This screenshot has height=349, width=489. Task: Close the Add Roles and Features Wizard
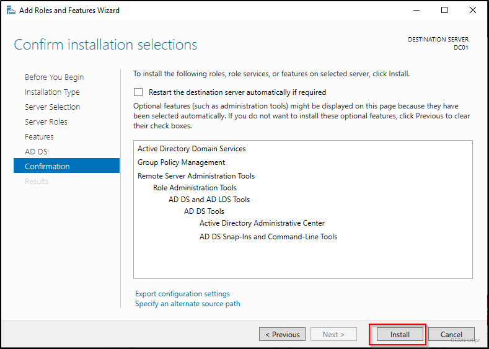click(x=473, y=11)
